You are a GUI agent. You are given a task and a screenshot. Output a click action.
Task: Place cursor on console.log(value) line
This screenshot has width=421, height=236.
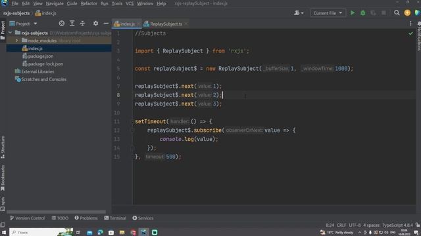pyautogui.click(x=189, y=139)
